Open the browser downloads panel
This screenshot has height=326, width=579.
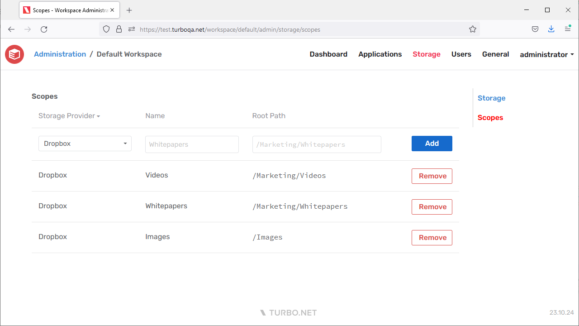tap(551, 29)
